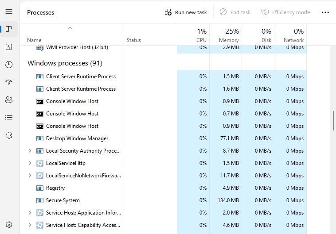
Task: Click the 77.1 MB memory value
Action: pyautogui.click(x=229, y=138)
